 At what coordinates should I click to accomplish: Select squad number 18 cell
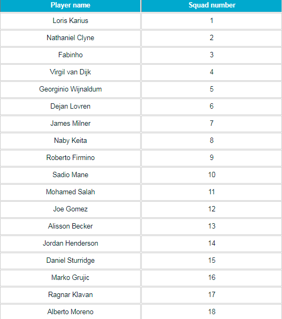coord(211,312)
